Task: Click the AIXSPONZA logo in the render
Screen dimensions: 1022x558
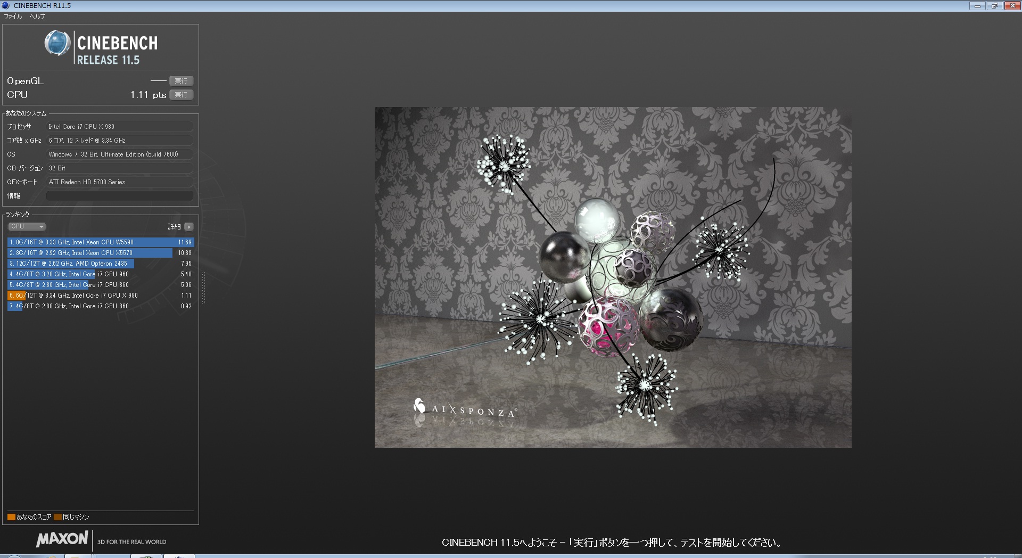Action: [464, 409]
